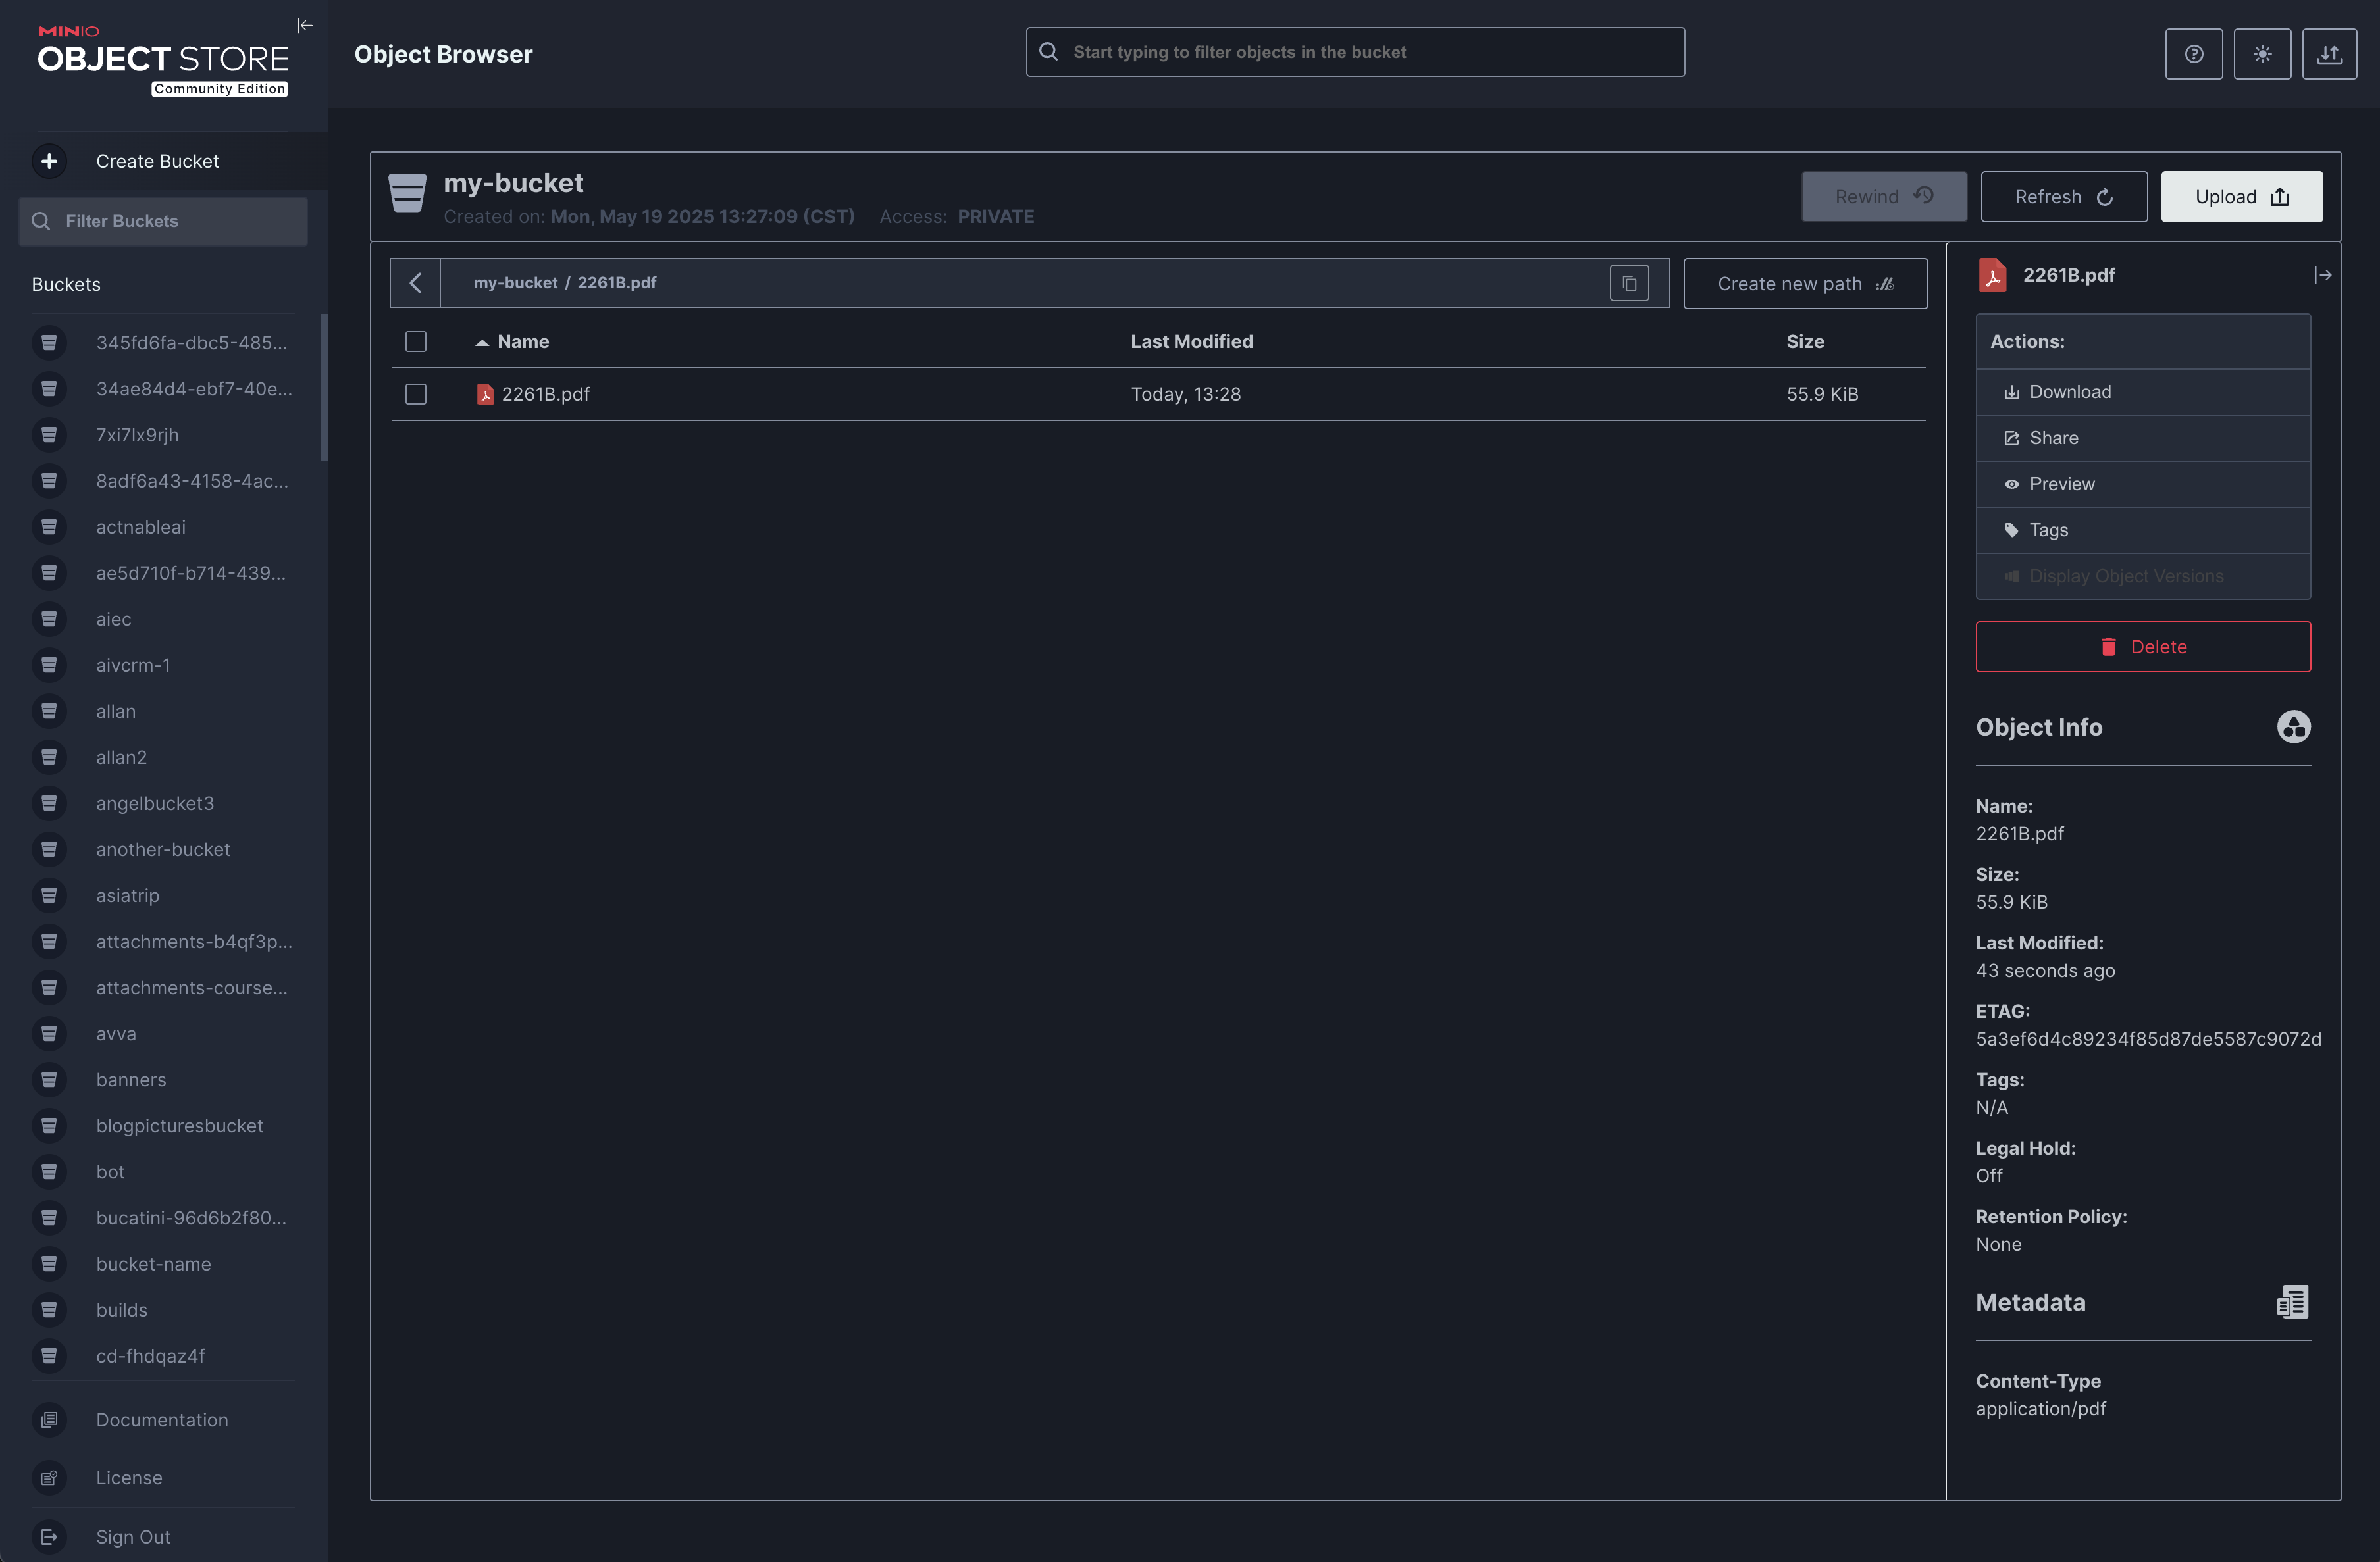Choose Share in the Actions list
The image size is (2380, 1562).
tap(2053, 438)
